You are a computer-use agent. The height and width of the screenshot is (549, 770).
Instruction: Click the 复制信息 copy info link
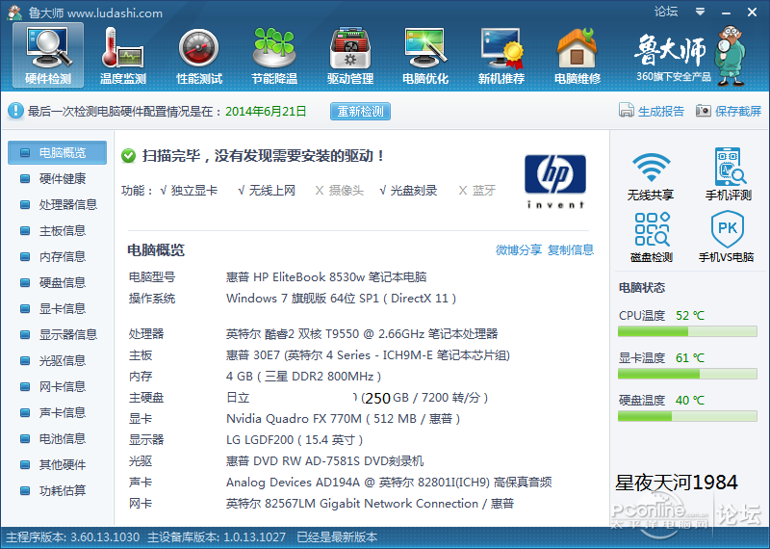tap(571, 249)
